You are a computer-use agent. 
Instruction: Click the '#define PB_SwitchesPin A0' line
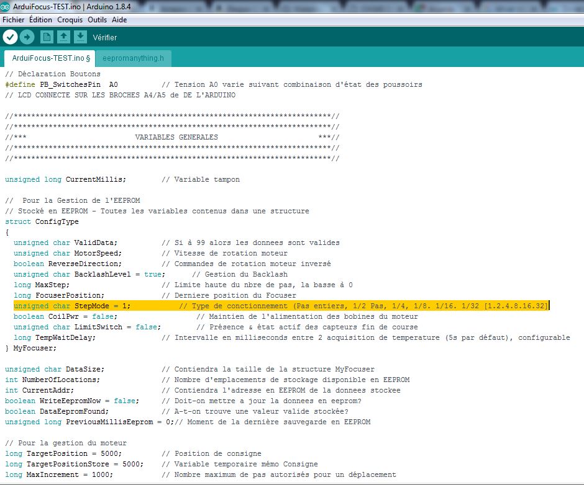tap(62, 84)
